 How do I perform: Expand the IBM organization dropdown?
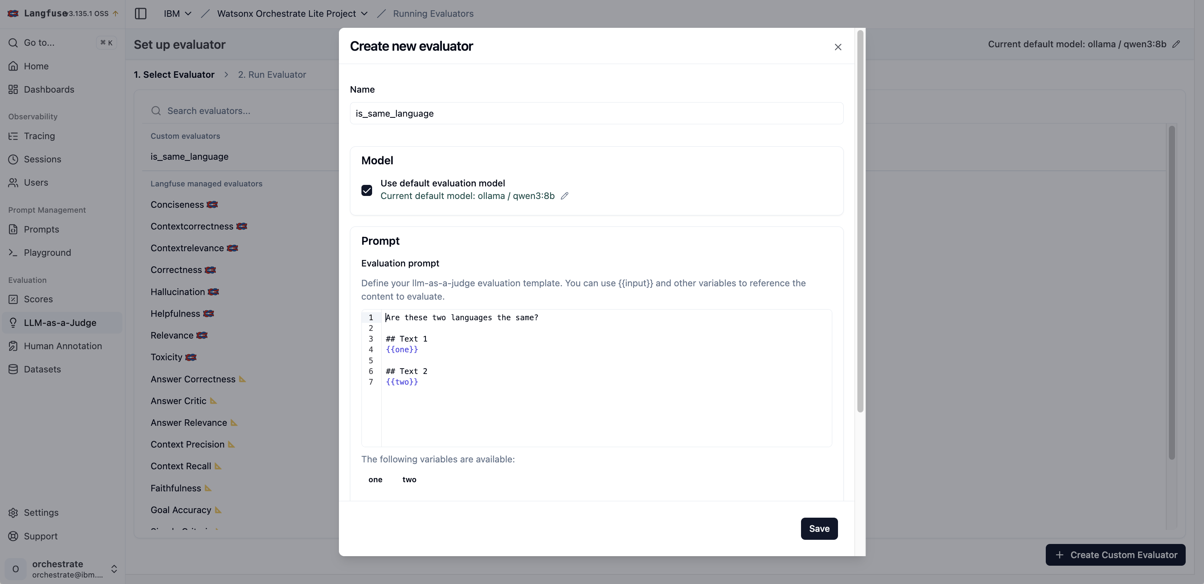point(178,14)
